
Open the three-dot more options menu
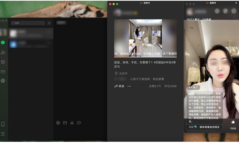pos(129,86)
